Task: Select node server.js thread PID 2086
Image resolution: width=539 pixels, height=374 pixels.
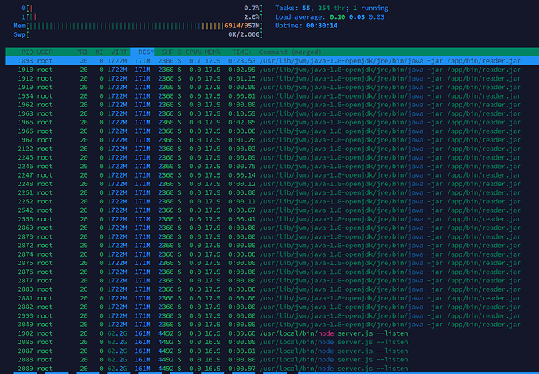Action: pyautogui.click(x=273, y=342)
